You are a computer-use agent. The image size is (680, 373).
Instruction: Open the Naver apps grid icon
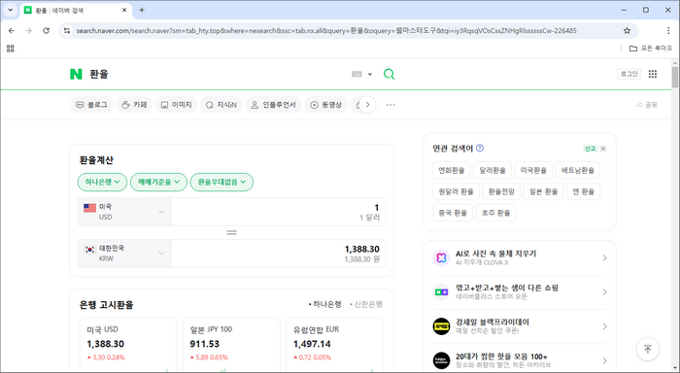(x=653, y=74)
